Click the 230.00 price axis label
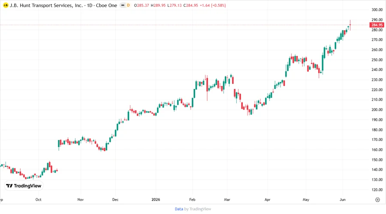 [x=377, y=79]
